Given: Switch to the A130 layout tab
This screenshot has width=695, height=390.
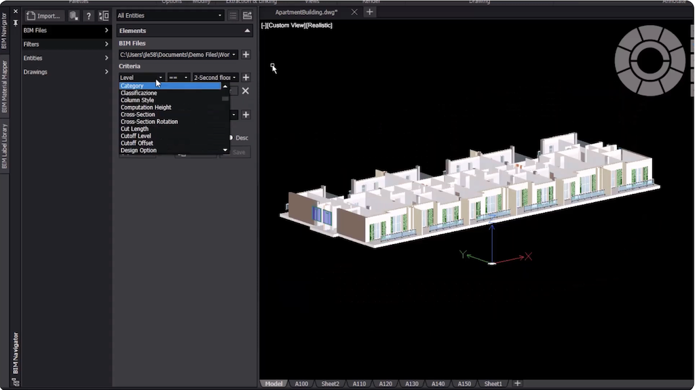Looking at the screenshot, I should (x=412, y=384).
